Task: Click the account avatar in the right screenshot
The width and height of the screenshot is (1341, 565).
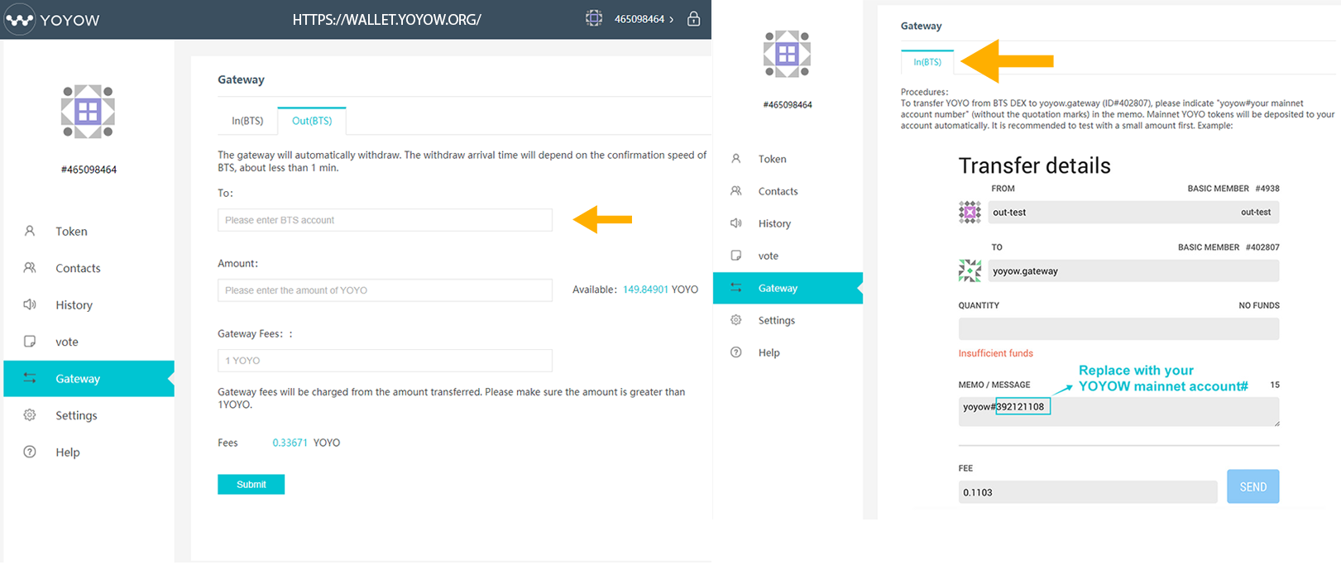Action: pyautogui.click(x=787, y=54)
